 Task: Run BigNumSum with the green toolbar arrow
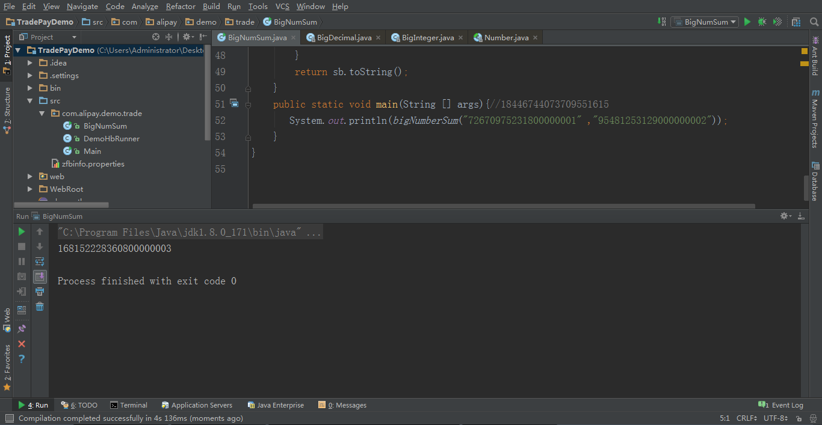click(747, 22)
